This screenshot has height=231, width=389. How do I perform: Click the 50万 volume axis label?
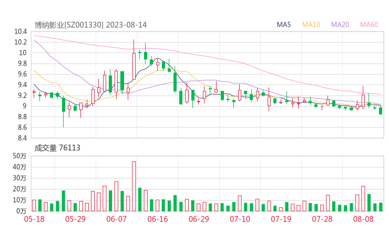19,156
